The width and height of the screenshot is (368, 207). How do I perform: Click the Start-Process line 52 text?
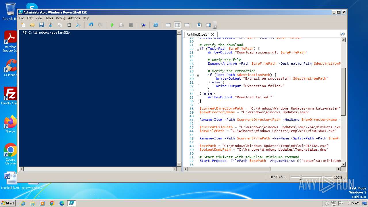point(270,161)
